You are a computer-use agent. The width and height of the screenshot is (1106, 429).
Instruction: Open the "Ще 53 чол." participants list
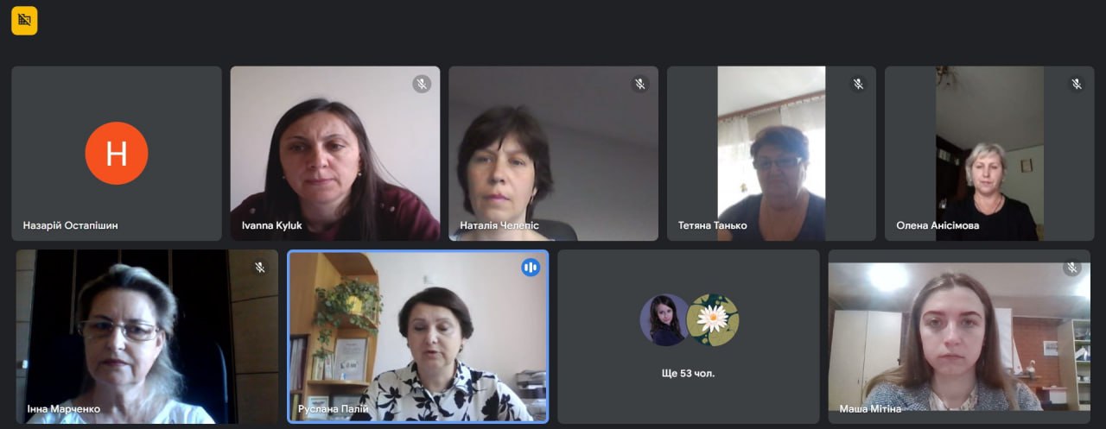(689, 374)
